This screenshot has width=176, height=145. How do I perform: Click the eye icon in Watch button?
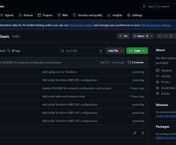135,36
